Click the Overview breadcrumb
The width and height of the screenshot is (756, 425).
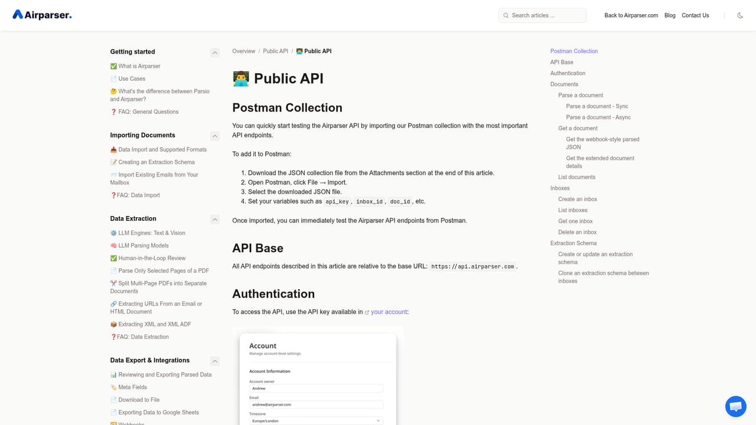pyautogui.click(x=244, y=51)
